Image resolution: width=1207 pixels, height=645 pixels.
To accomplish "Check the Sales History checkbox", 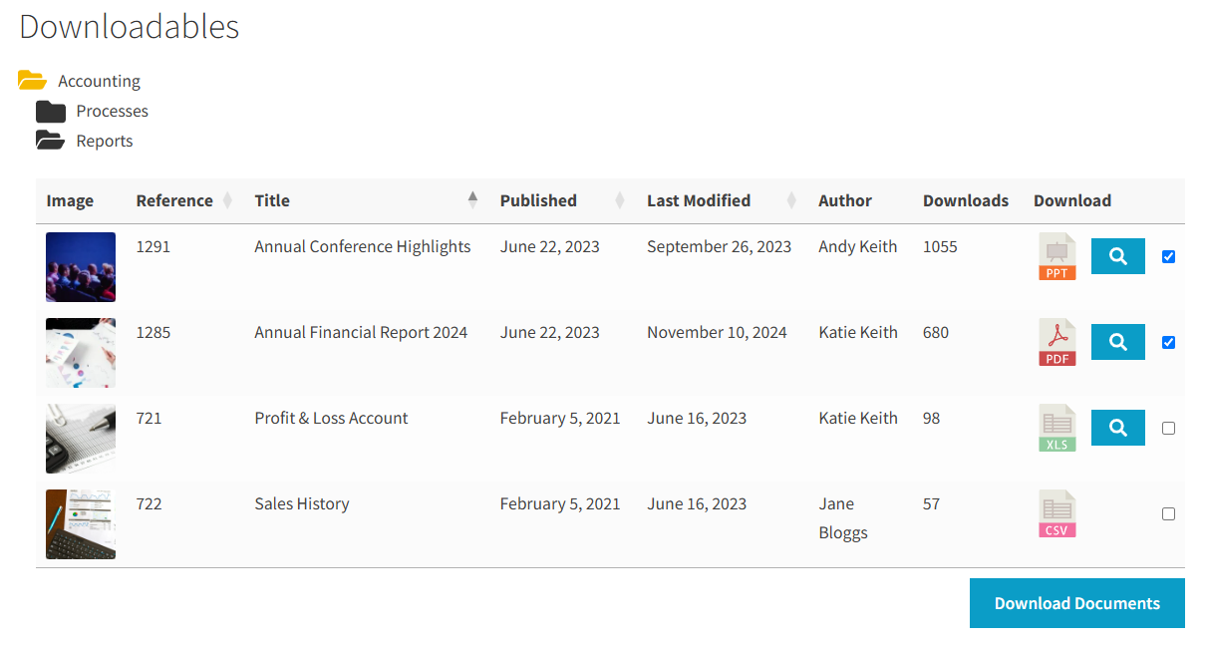I will point(1168,514).
